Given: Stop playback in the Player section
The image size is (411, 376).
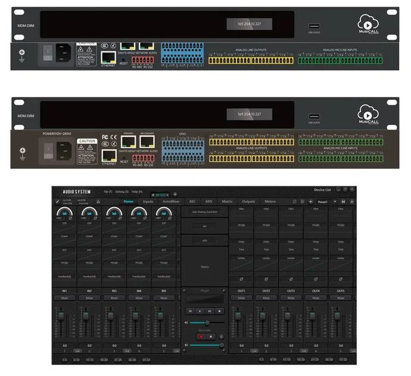Looking at the screenshot, I should pyautogui.click(x=219, y=311).
